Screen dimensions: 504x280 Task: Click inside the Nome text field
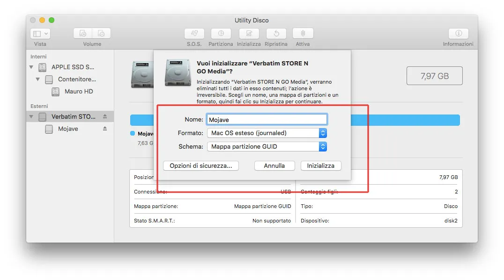[x=267, y=119]
